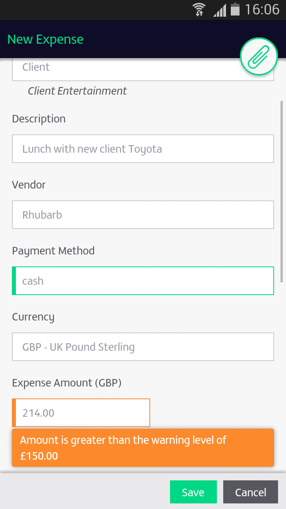This screenshot has height=509, width=286.
Task: Tap the Wi-Fi status icon
Action: [199, 10]
